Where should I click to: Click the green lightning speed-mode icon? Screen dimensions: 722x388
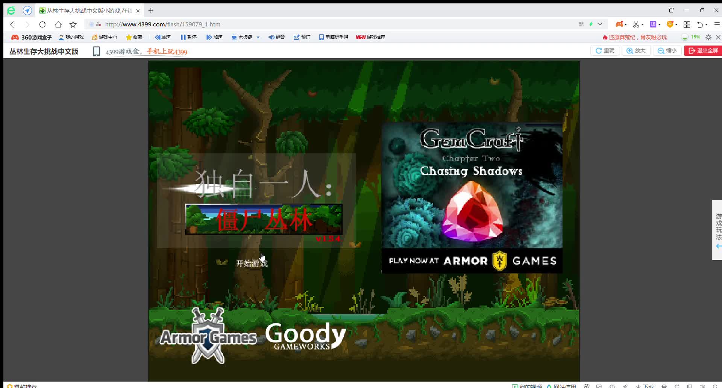pos(591,24)
